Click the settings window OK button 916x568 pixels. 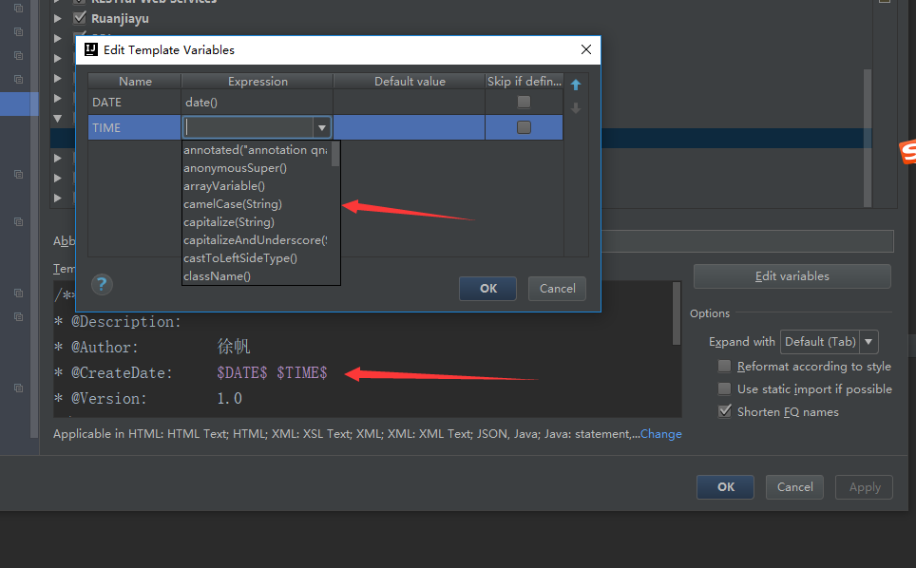click(726, 487)
